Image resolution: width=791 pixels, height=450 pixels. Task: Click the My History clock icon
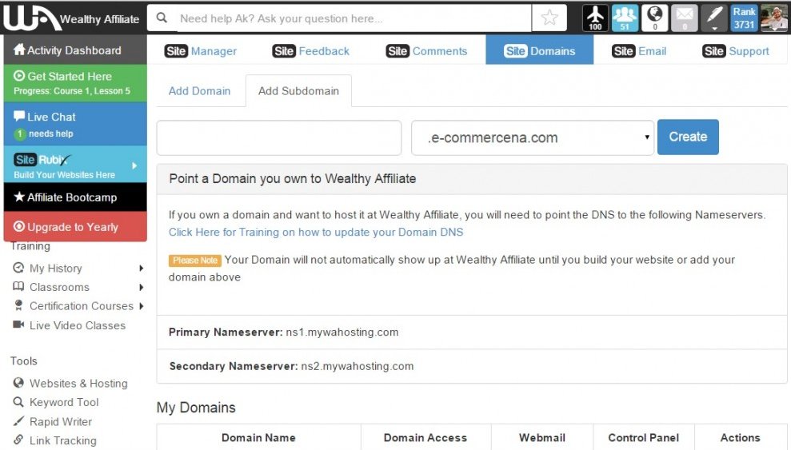[x=18, y=268]
